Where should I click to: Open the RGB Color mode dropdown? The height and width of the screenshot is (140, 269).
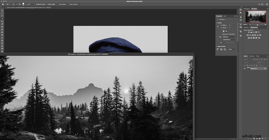click(229, 37)
